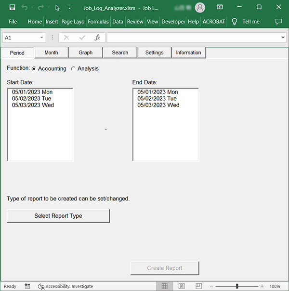Click the Save icon in title bar
This screenshot has height=291, width=289.
point(13,7)
